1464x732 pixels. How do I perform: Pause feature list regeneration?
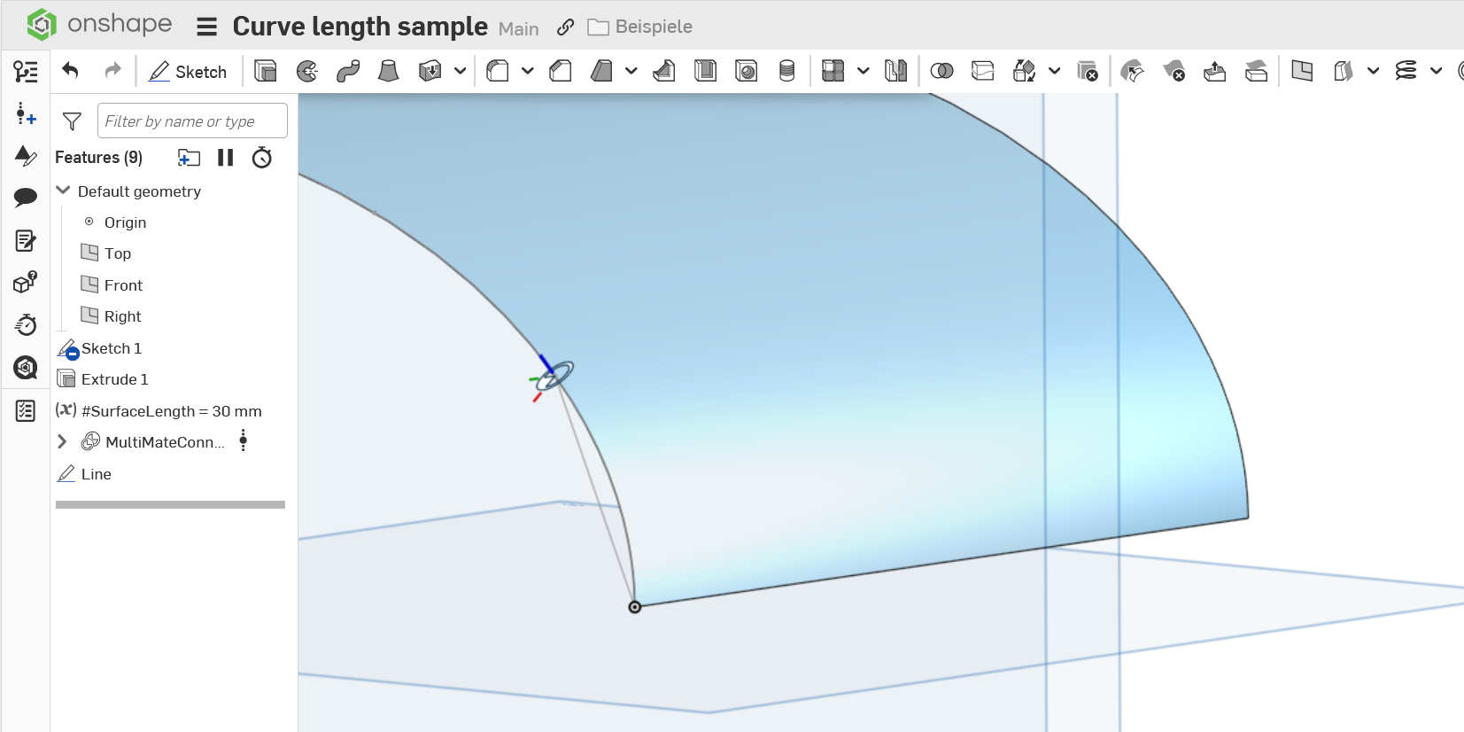[x=225, y=158]
